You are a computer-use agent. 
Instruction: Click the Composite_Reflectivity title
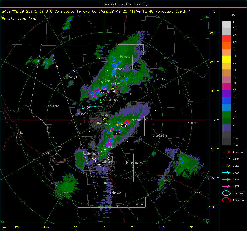[x=123, y=4]
